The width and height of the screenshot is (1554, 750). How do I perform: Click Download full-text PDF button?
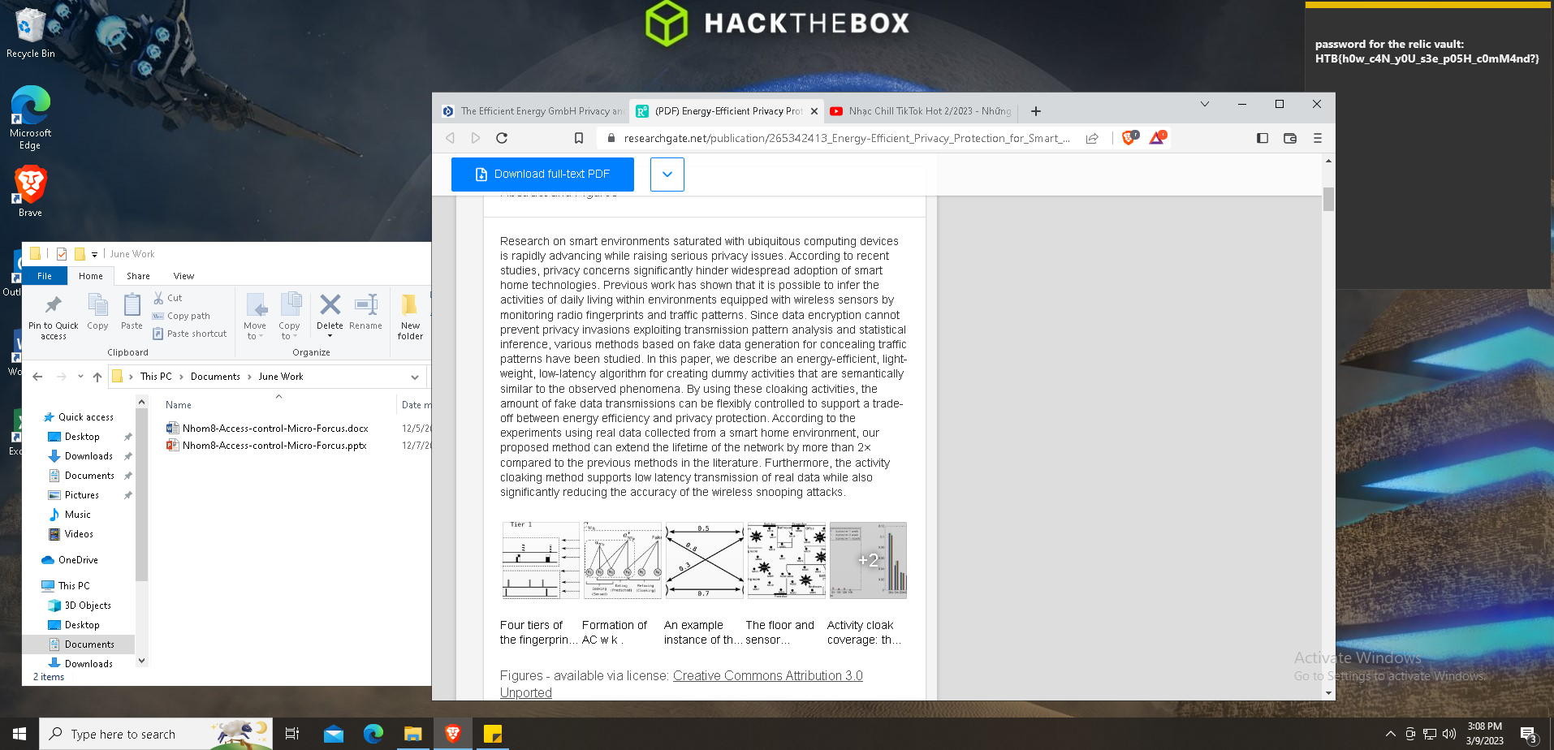[542, 175]
